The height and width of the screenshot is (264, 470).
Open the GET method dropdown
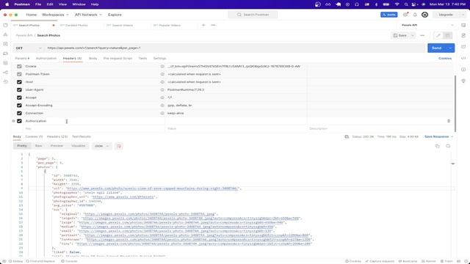29,48
